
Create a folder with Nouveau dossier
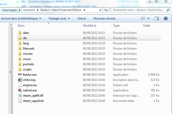click(104, 18)
